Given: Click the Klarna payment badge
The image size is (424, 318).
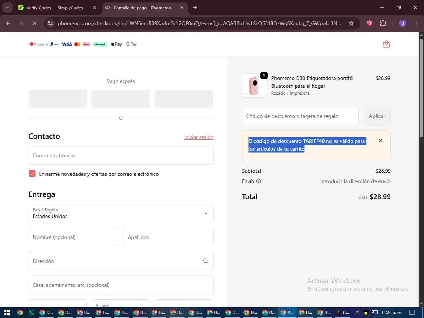Looking at the screenshot, I should point(86,44).
